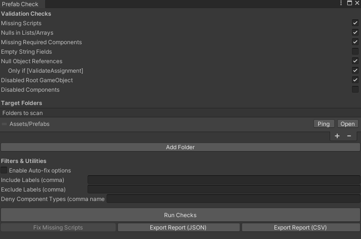Toggle Null Object References checkbox
Screen dimensions: 361x239
[355, 61]
